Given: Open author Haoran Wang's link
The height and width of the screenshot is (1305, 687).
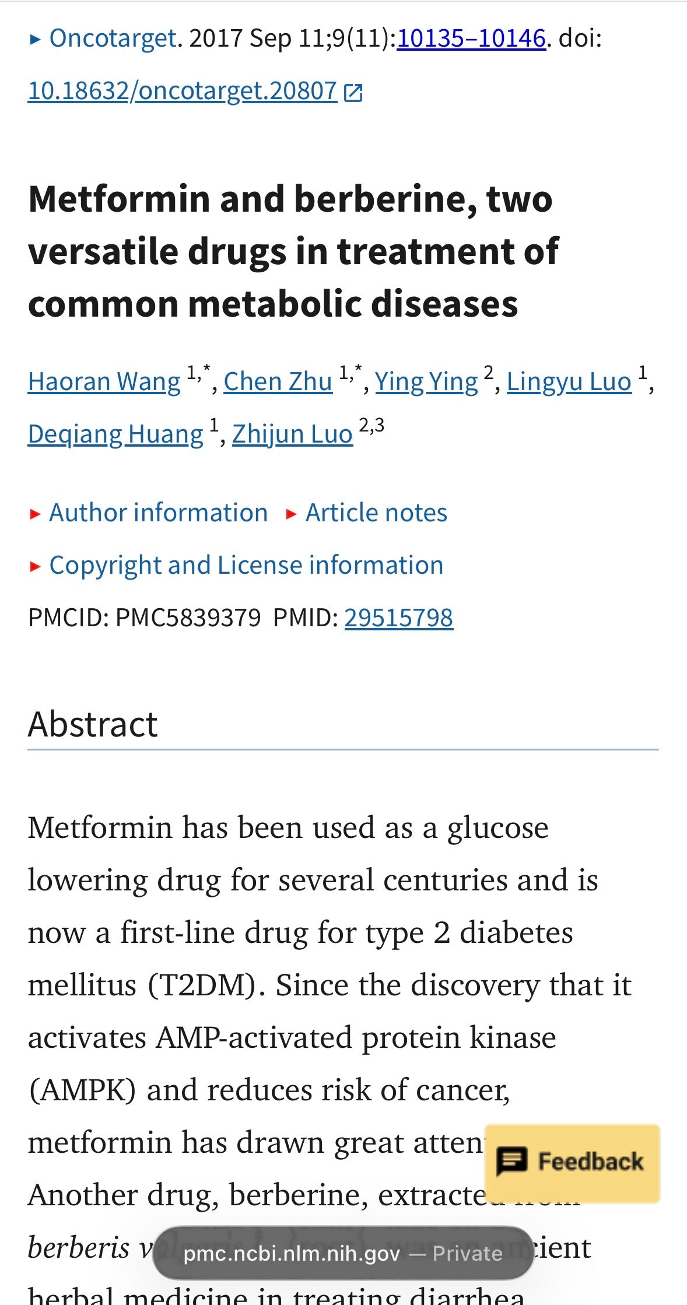Looking at the screenshot, I should tap(104, 381).
